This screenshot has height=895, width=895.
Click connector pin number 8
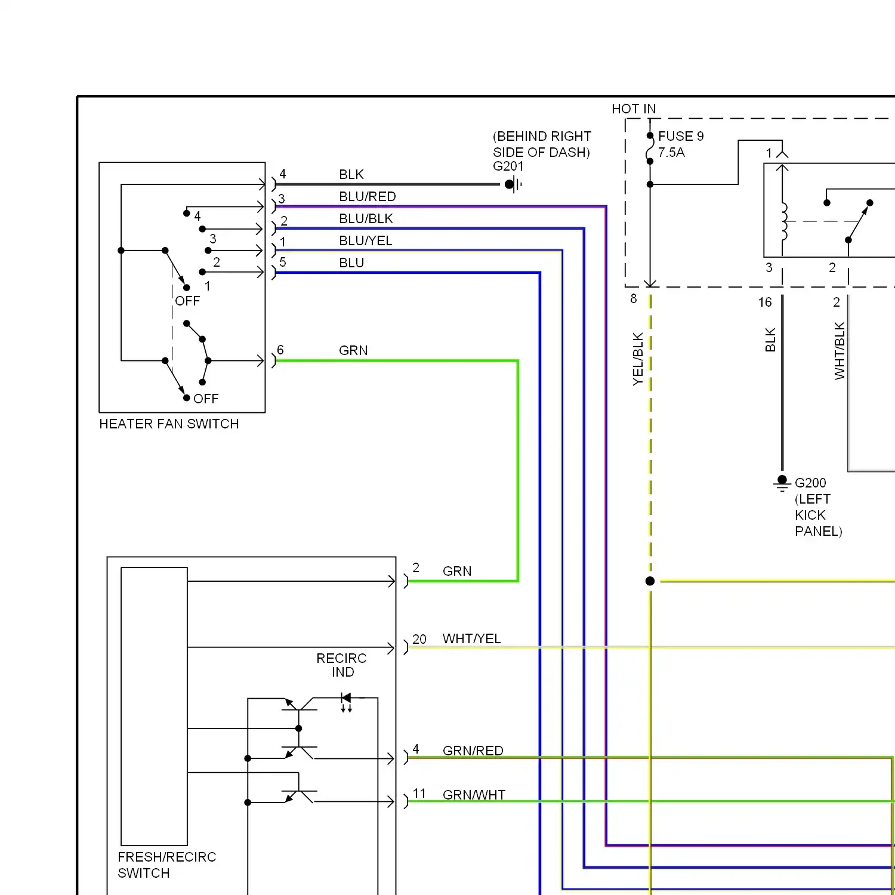coord(634,298)
